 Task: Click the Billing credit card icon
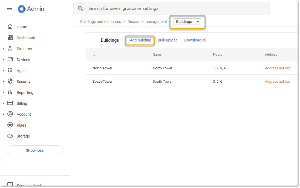10,103
